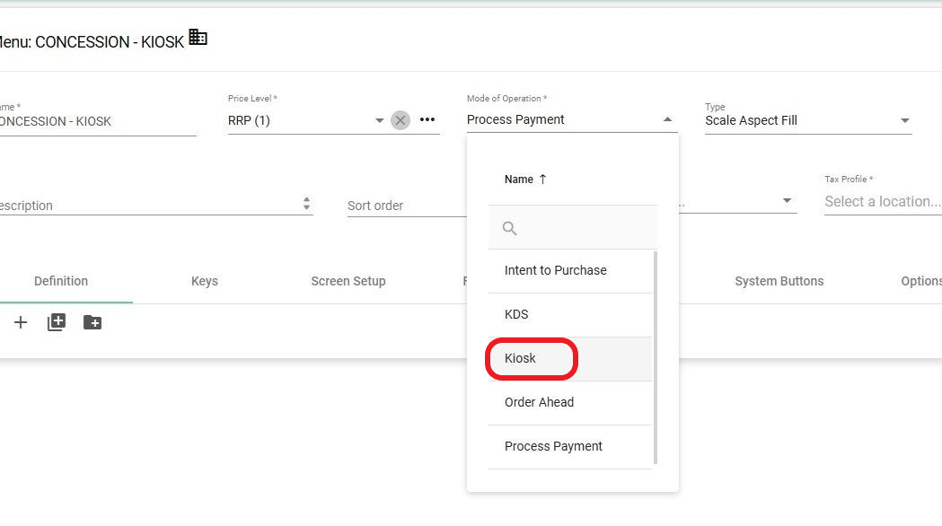
Task: Select Order Ahead from the list
Action: (539, 402)
